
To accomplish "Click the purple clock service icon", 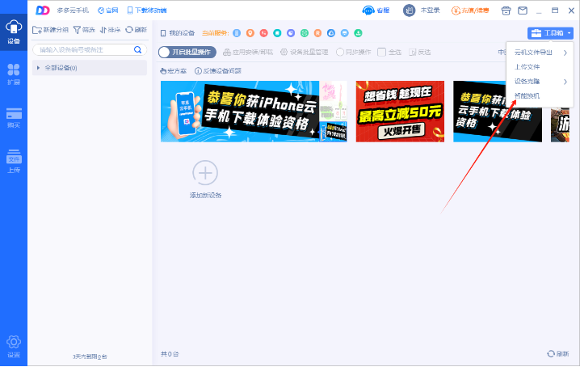I will (291, 33).
